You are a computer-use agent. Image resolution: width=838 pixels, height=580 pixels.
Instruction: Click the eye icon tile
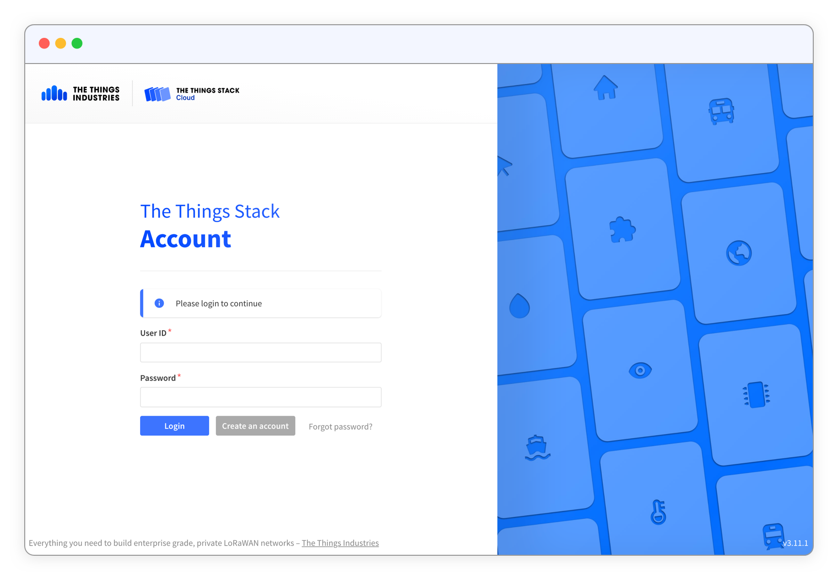click(640, 371)
